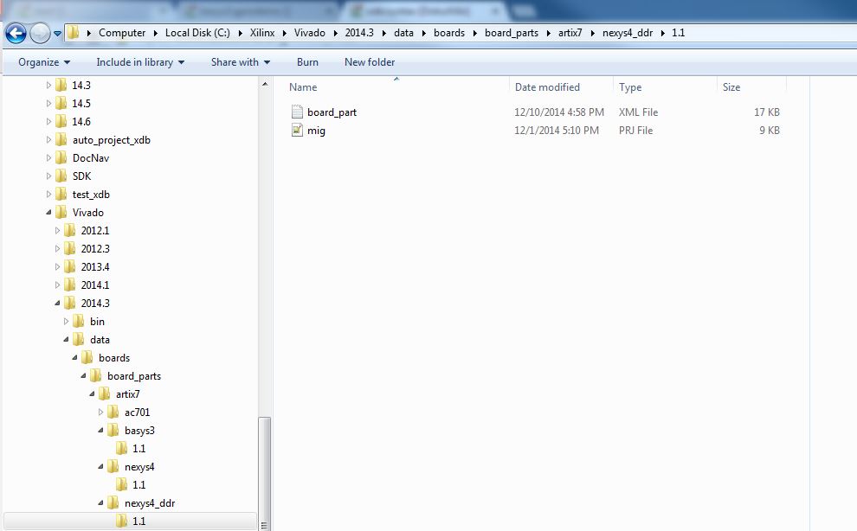This screenshot has height=531, width=857.
Task: Click the folder icon in the address bar
Action: [x=74, y=33]
